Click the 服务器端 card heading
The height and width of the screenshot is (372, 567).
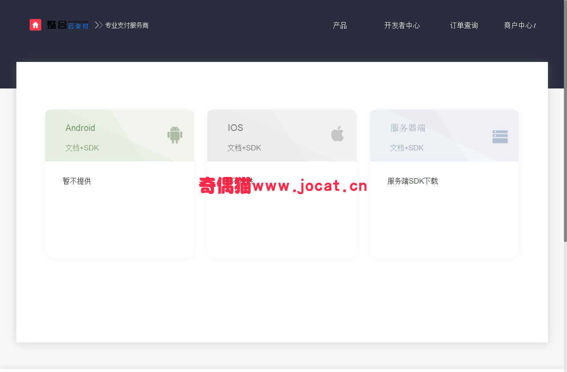coord(408,128)
